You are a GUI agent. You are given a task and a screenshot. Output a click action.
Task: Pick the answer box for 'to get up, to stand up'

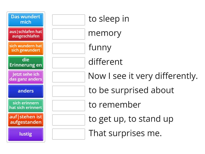[x=68, y=120]
